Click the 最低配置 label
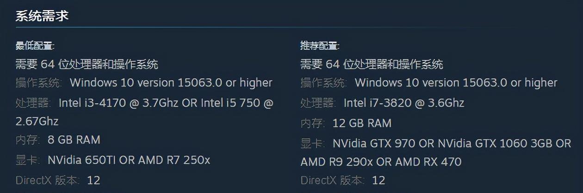The image size is (583, 193). (x=35, y=46)
